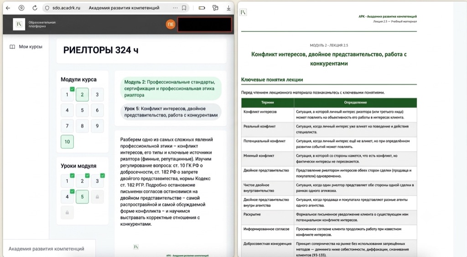Click the platform logo in the dark header
The width and height of the screenshot is (467, 257).
click(19, 25)
